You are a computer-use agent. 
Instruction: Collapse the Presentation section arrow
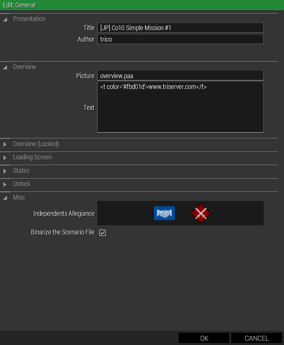point(5,19)
